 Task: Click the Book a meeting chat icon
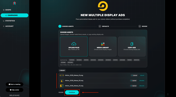pyautogui.click(x=9, y=84)
